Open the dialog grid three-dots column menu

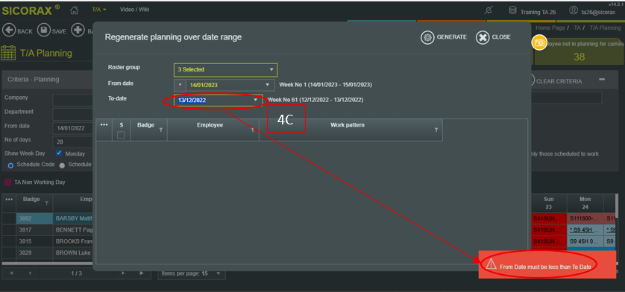pyautogui.click(x=104, y=124)
